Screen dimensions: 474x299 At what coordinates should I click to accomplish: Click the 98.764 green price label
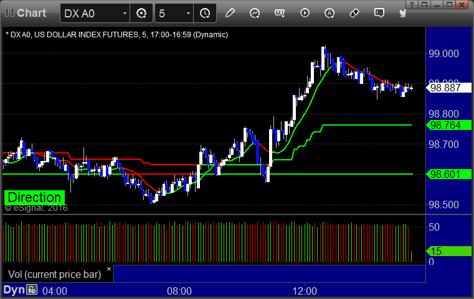point(448,125)
